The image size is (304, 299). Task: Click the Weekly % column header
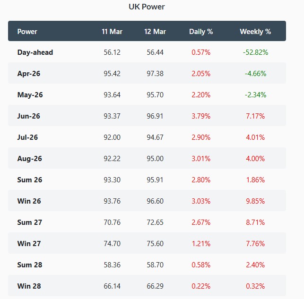pos(255,32)
